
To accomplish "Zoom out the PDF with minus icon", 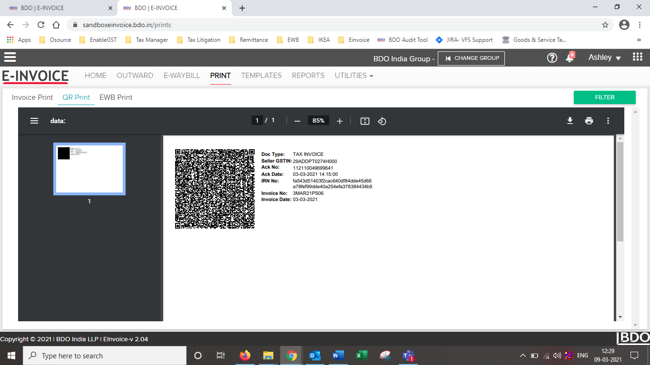I will coord(297,121).
